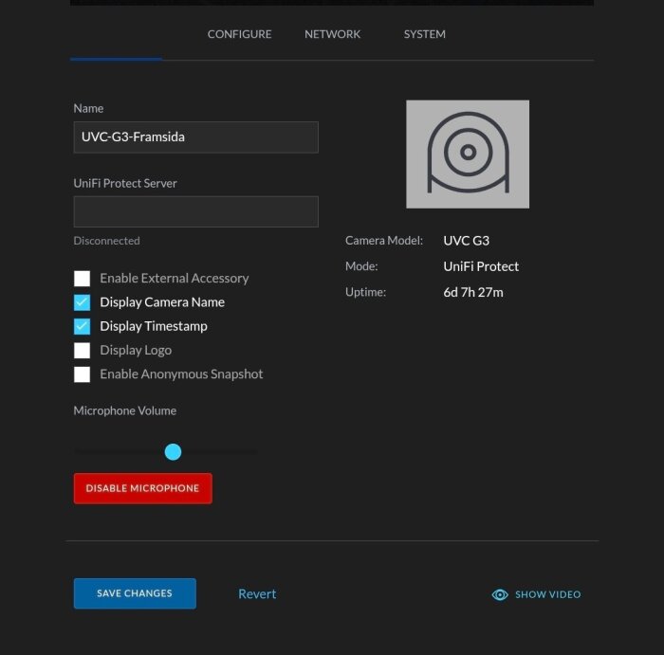Click the empty UniFi Protect Server field
Screen dimensions: 664x655
pos(196,211)
